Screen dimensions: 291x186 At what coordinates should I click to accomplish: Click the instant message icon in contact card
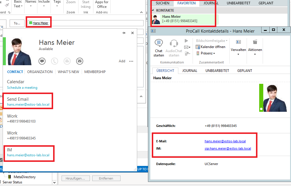tap(42, 61)
